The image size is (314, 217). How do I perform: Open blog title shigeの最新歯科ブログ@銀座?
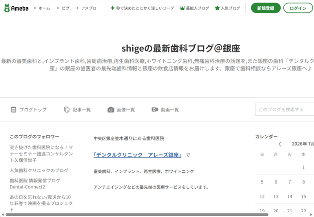[x=181, y=48]
